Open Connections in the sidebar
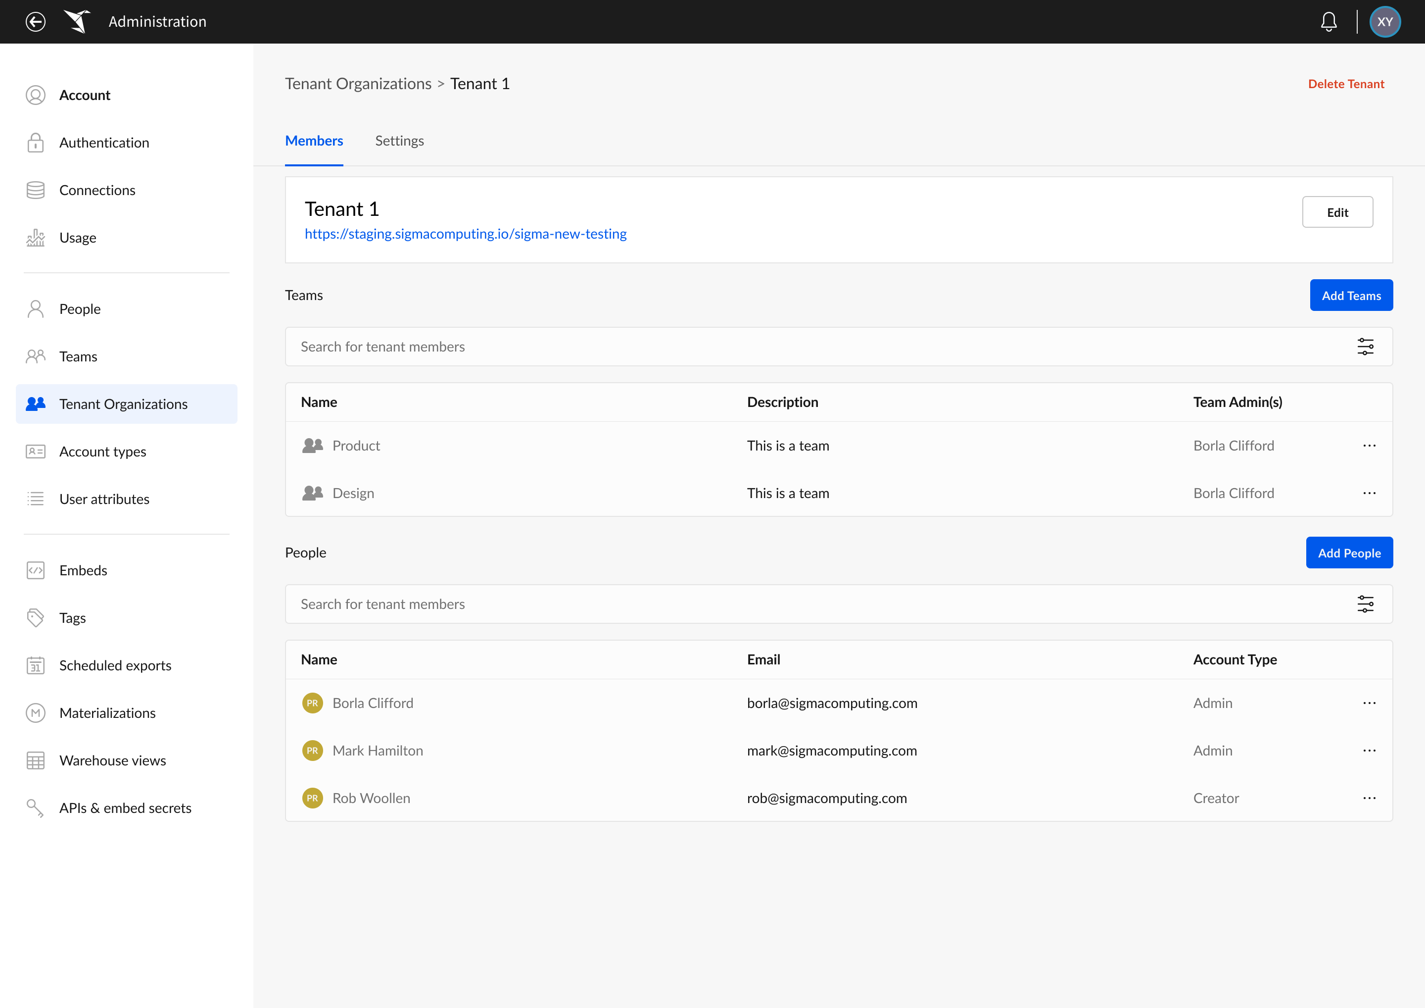 pos(97,190)
